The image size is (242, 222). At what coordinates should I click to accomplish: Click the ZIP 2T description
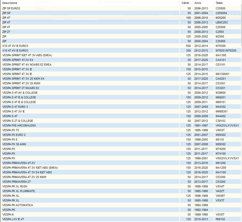coord(6,32)
